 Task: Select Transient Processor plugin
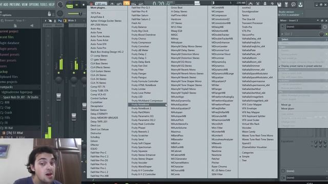tap(252, 23)
